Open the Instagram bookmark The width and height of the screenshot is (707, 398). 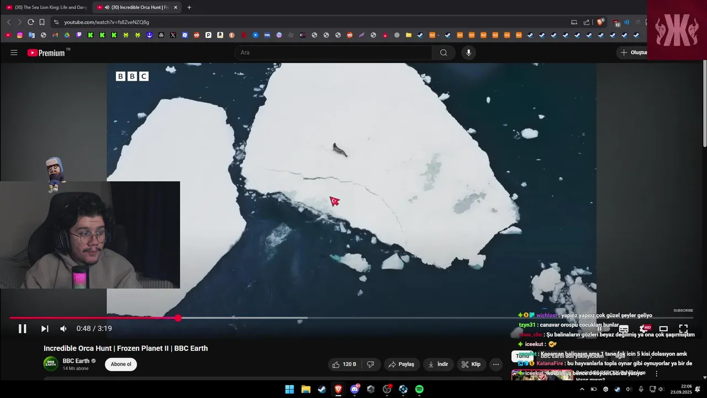coord(20,35)
